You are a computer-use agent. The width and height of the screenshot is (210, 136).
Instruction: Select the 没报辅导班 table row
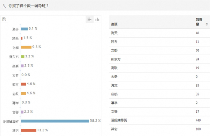click(159, 120)
